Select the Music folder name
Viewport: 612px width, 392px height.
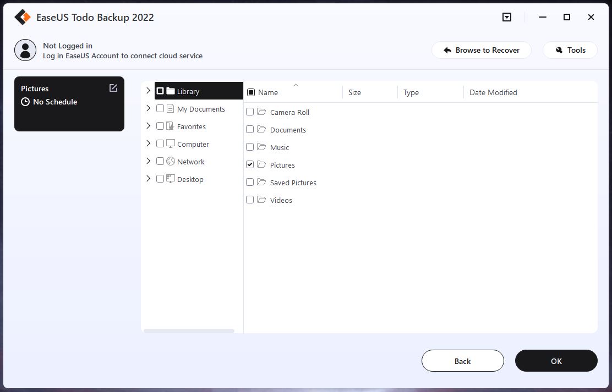280,147
